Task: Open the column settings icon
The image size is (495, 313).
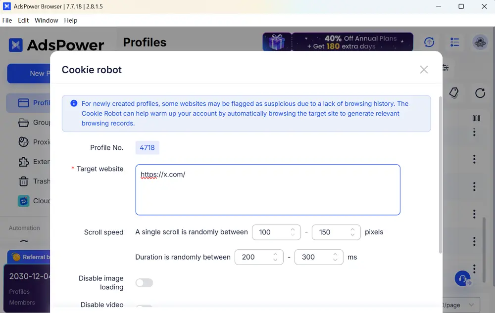Action: (476, 118)
